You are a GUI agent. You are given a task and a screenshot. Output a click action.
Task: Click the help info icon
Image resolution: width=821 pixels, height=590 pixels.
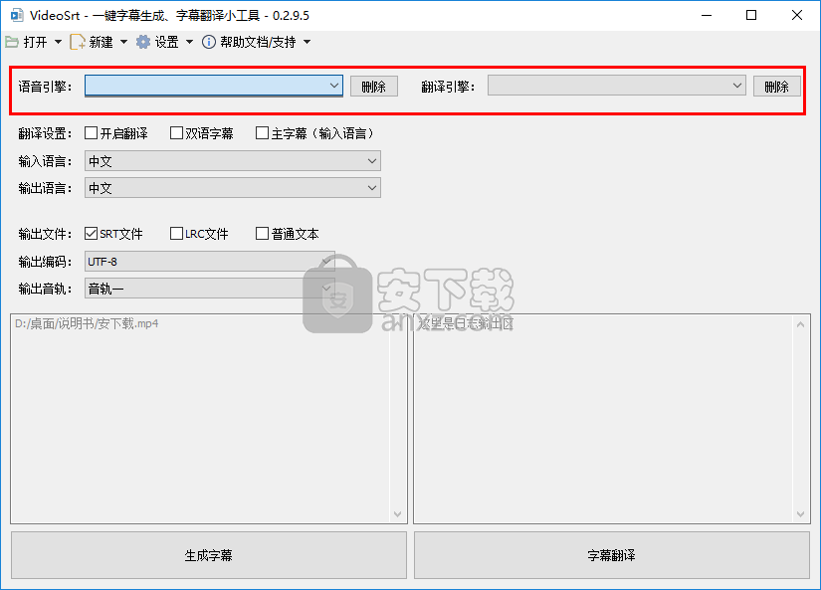208,42
